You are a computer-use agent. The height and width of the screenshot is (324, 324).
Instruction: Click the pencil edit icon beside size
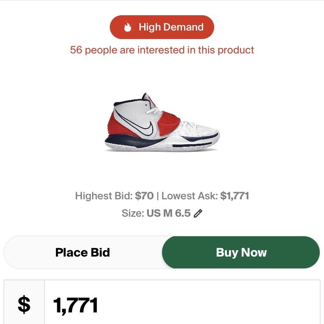(198, 213)
